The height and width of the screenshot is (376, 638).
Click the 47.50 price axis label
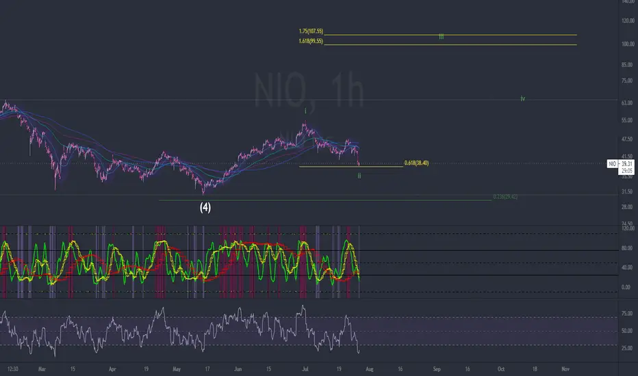[x=627, y=139]
